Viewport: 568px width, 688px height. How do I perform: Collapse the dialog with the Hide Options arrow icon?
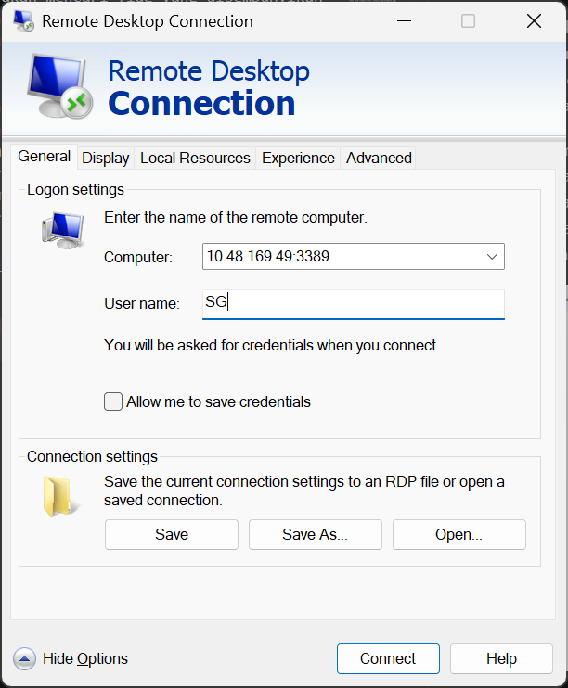pos(25,658)
